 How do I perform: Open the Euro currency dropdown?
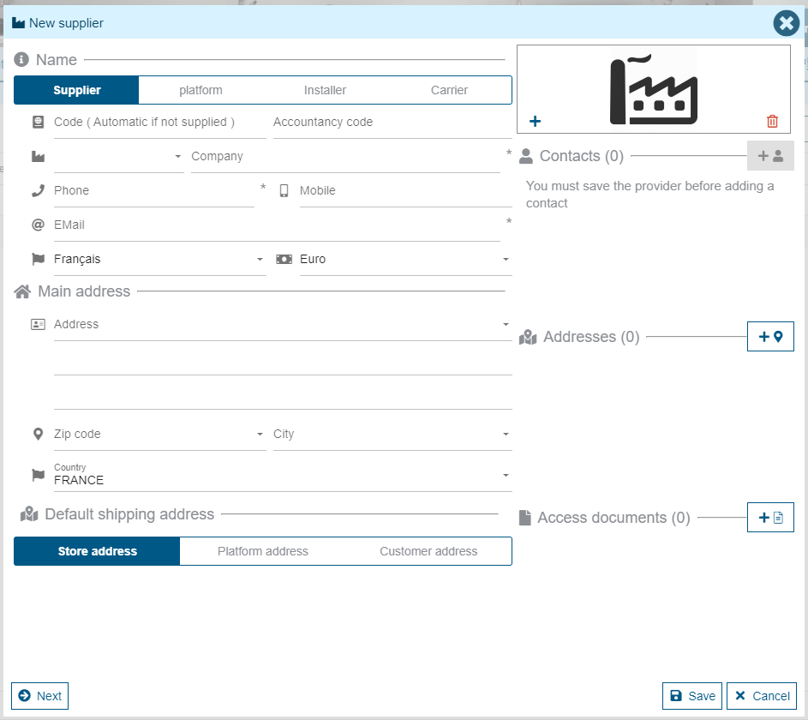pyautogui.click(x=404, y=260)
